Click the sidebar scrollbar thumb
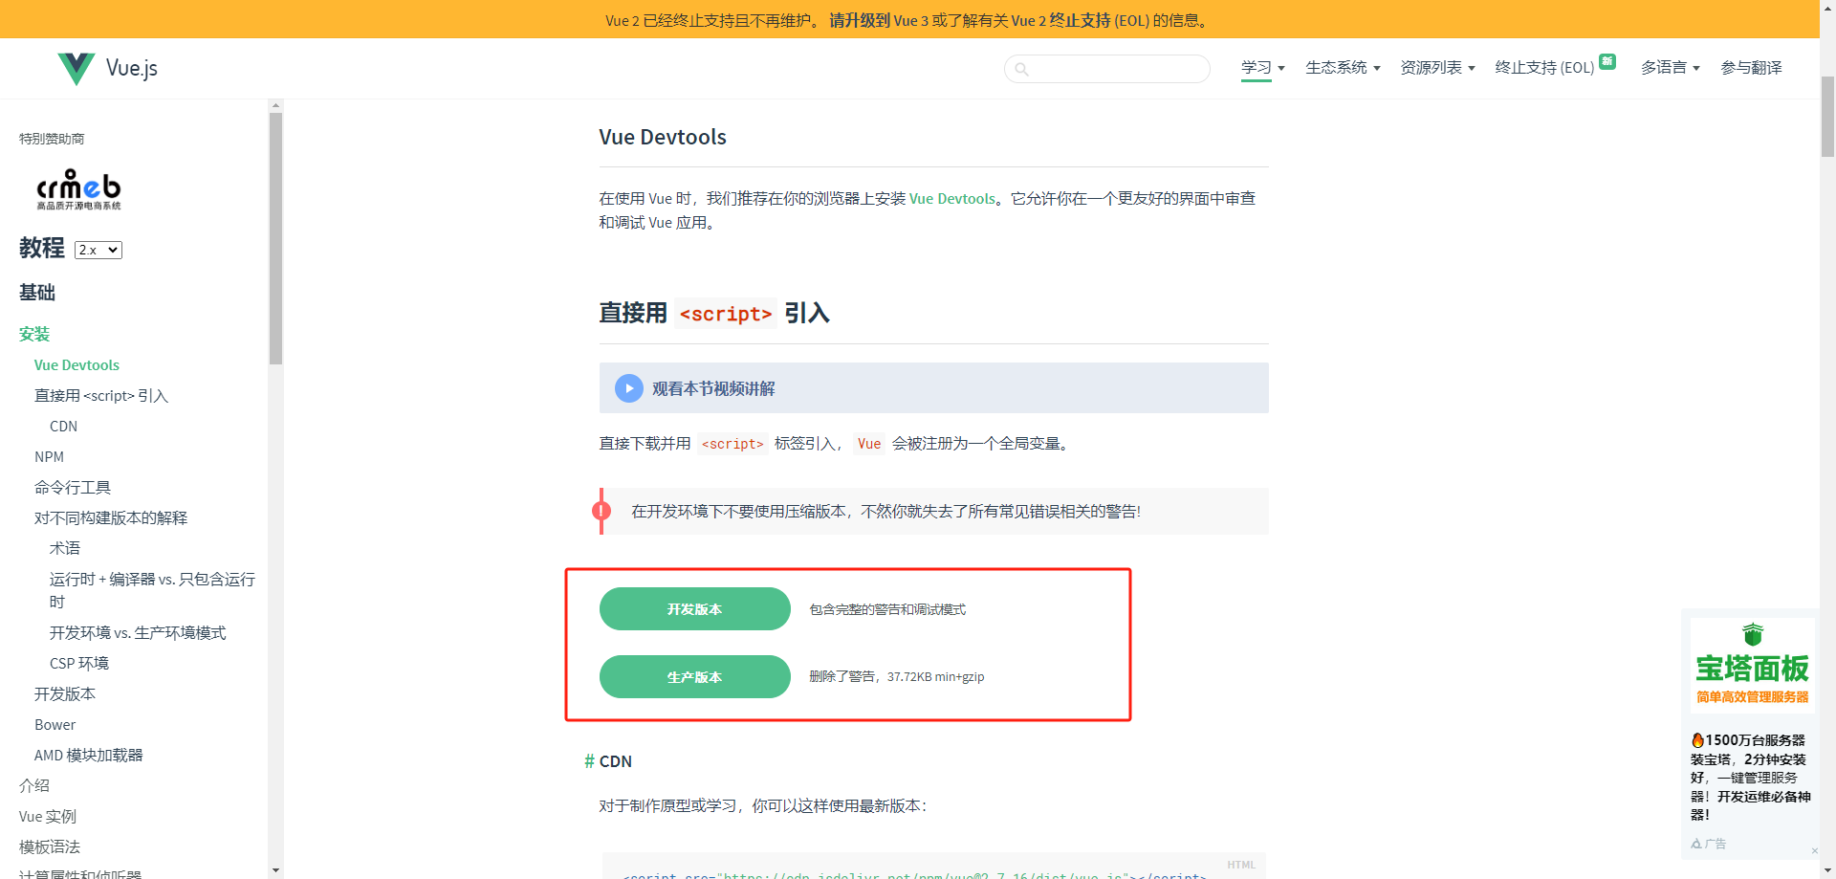The image size is (1836, 879). tap(275, 239)
